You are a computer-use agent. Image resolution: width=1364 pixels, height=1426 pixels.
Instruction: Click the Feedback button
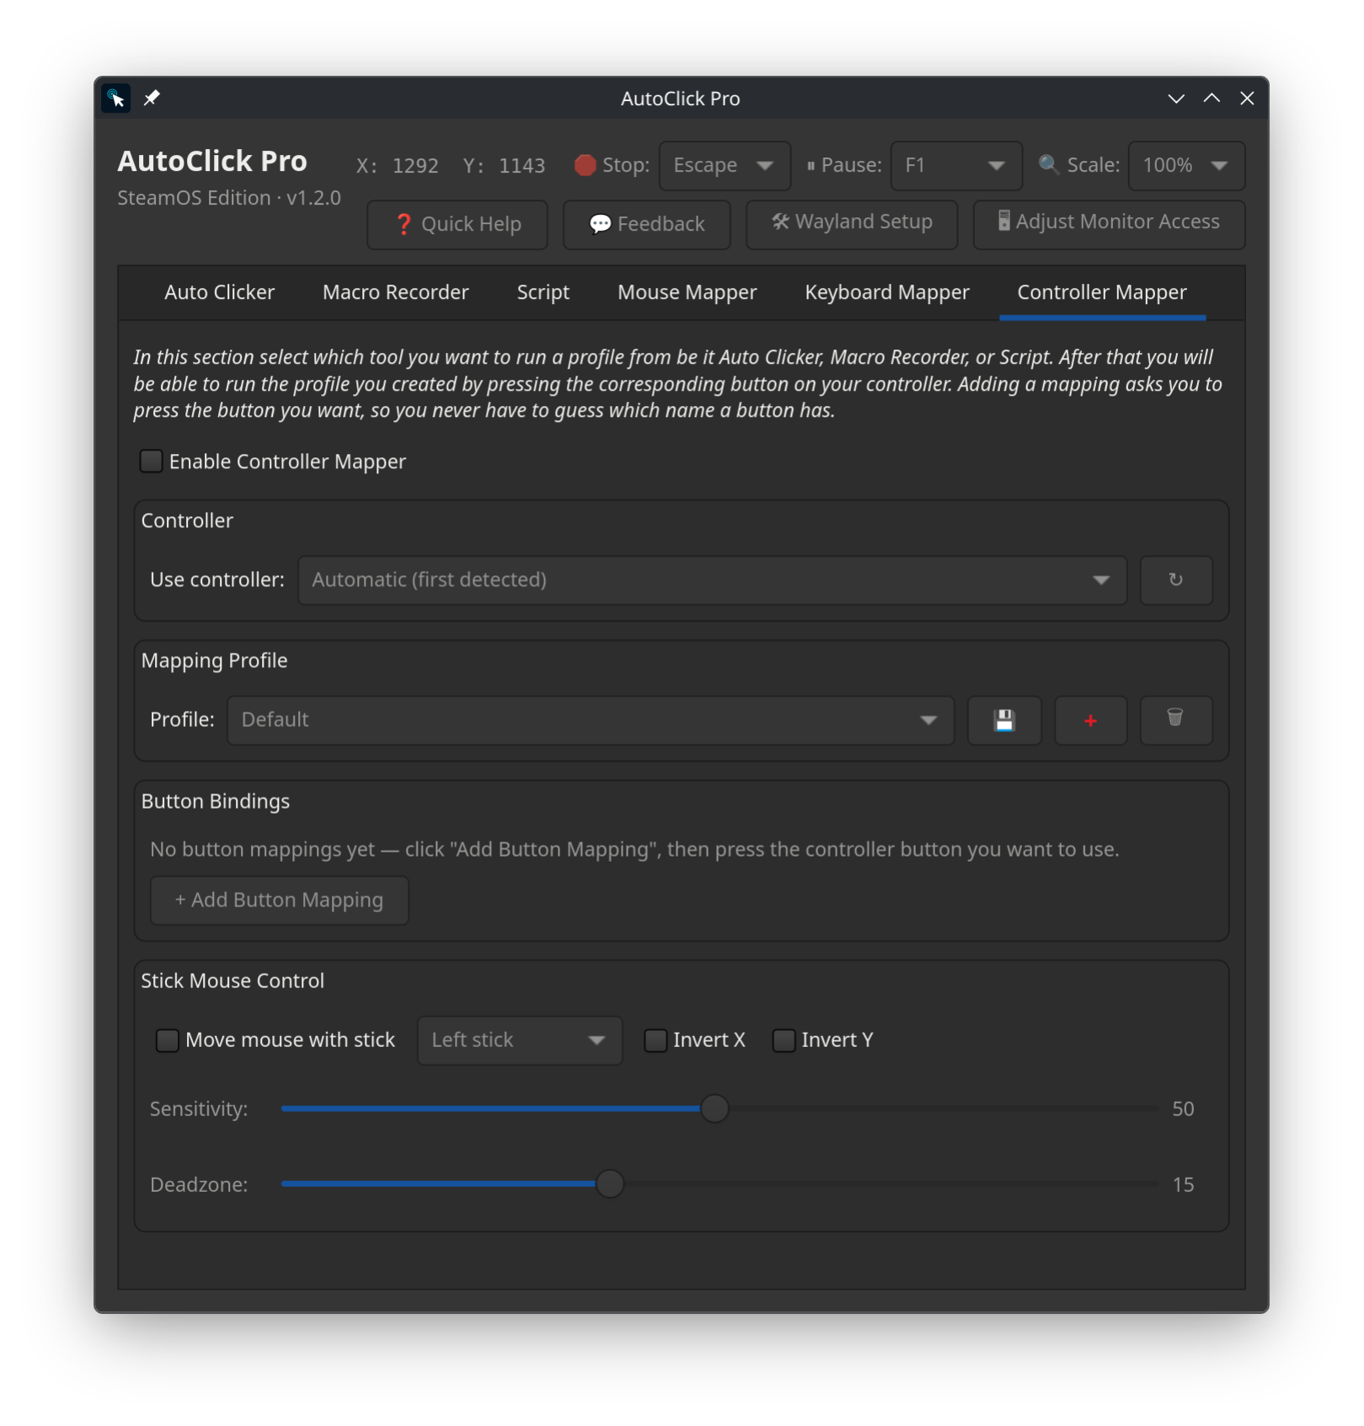(646, 224)
